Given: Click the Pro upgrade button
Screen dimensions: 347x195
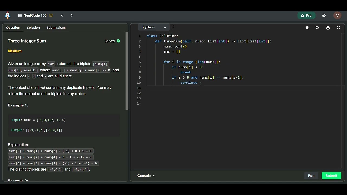Looking at the screenshot, I should pos(306,15).
